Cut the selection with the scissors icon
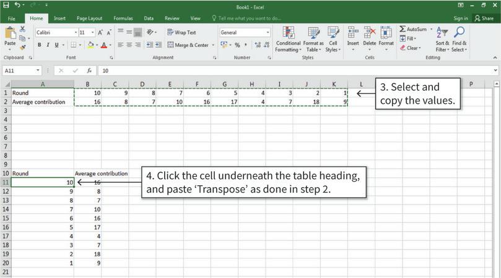The width and height of the screenshot is (501, 278). tap(22, 29)
